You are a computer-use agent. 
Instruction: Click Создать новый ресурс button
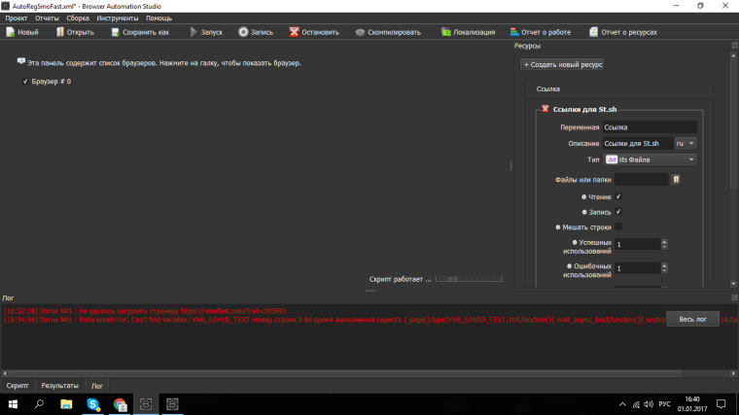click(x=563, y=64)
